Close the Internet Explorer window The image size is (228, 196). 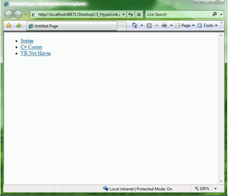(x=218, y=2)
